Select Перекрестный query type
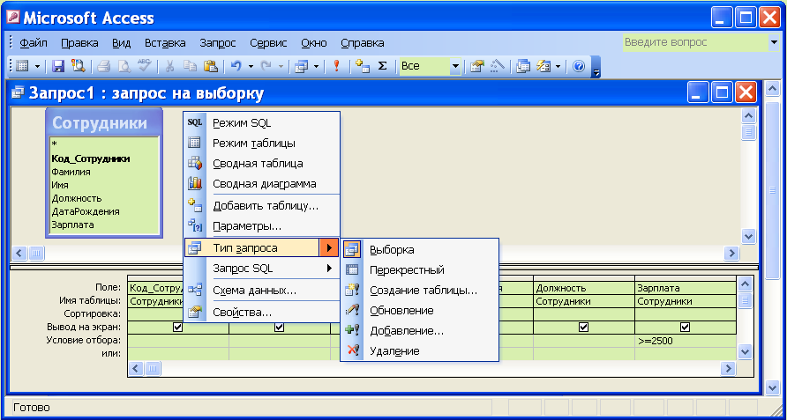Screen dimensions: 787x420 click(x=420, y=270)
